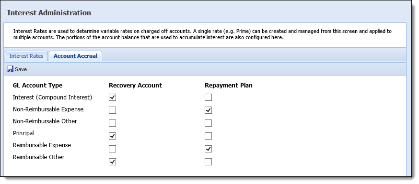Uncheck Recovery Account for Reimbursable Other

pos(113,162)
